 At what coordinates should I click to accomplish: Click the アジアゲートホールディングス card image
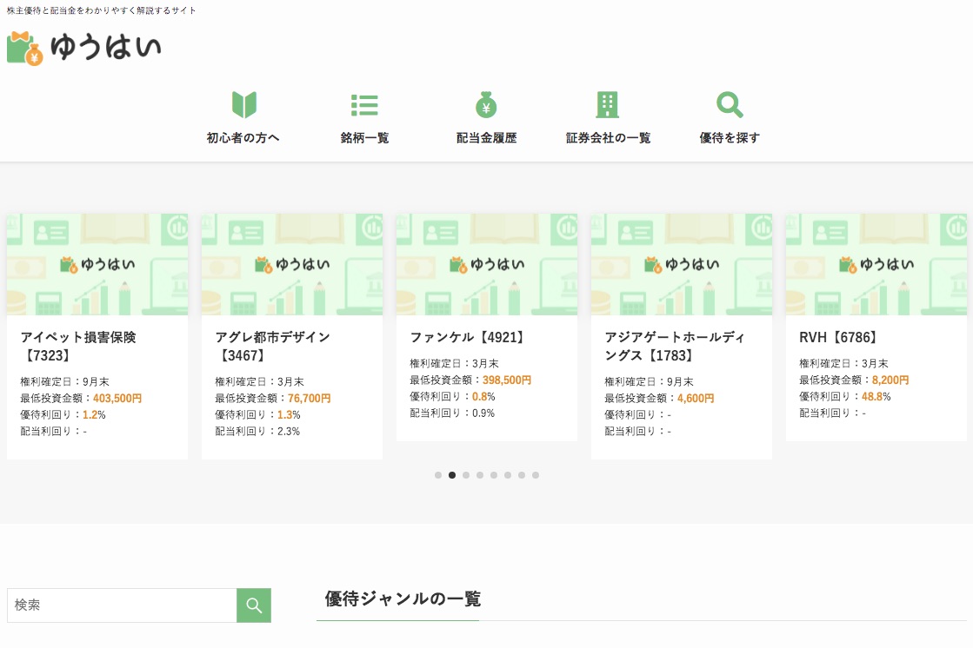pos(681,264)
